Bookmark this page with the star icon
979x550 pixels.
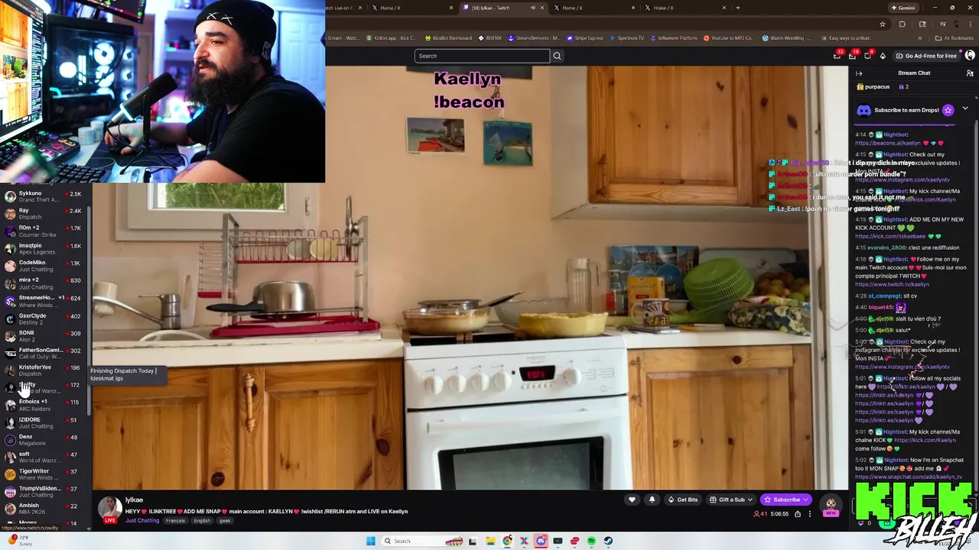pyautogui.click(x=883, y=24)
